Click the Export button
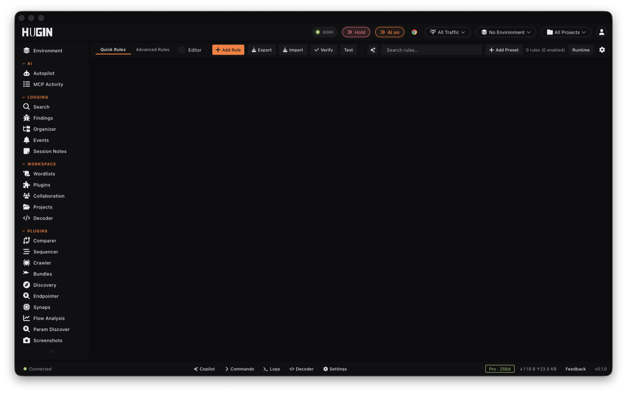Viewport: 627px width, 394px height. tap(262, 50)
